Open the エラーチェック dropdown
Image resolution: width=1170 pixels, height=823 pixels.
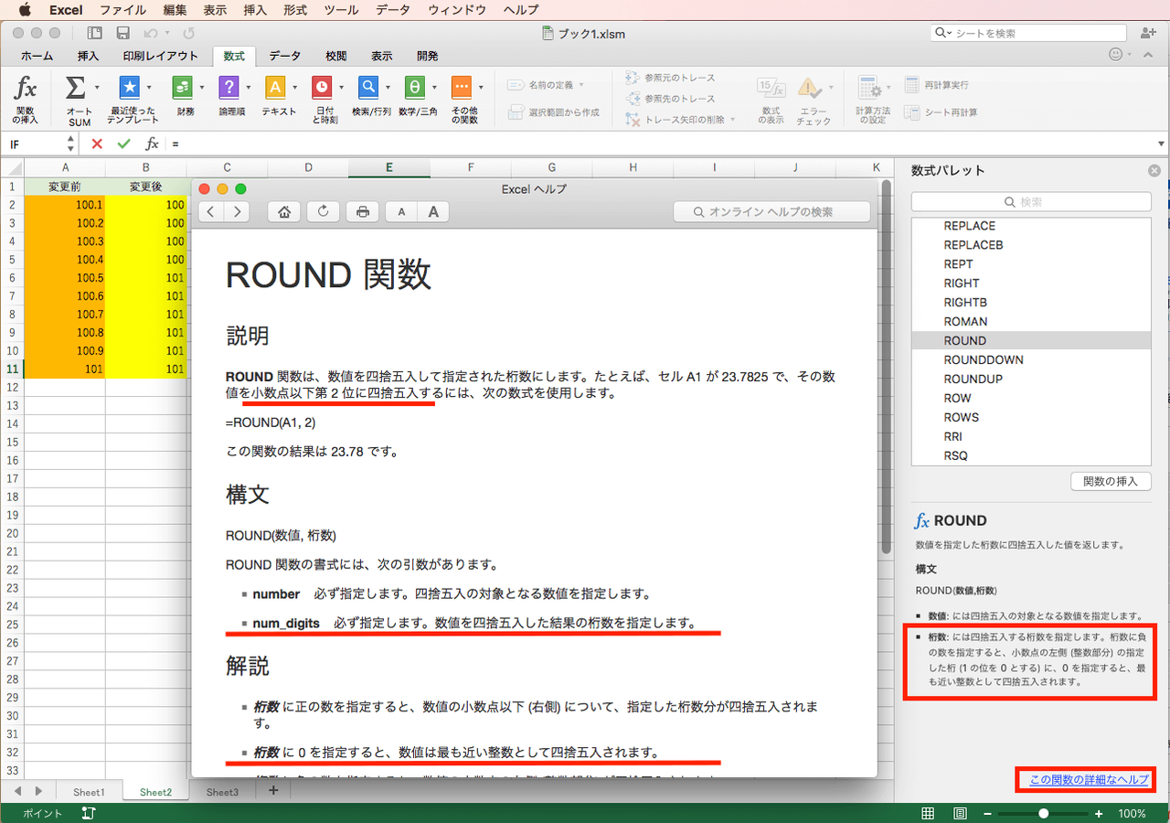coord(831,88)
